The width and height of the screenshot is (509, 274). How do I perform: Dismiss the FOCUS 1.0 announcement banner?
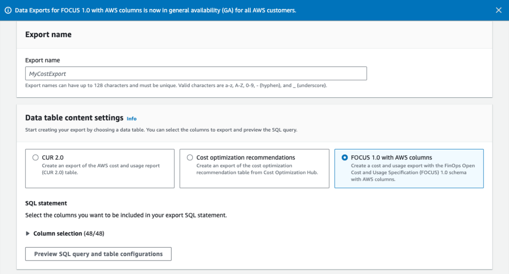[499, 10]
